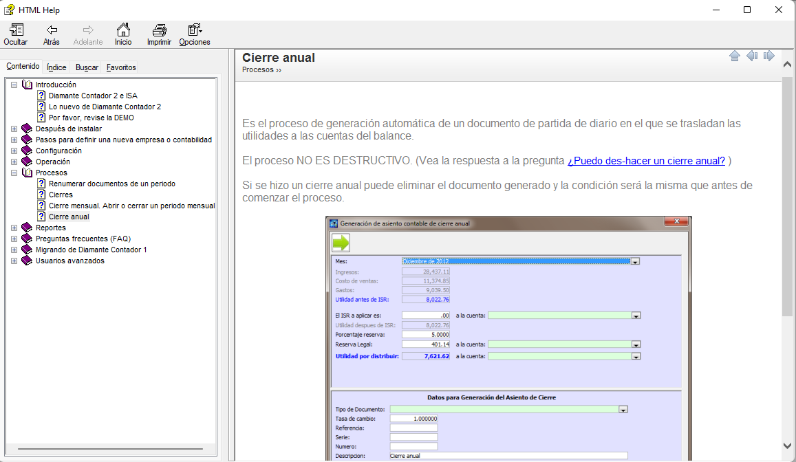This screenshot has width=796, height=462.
Task: Select the Cierres topic in tree
Action: 61,195
